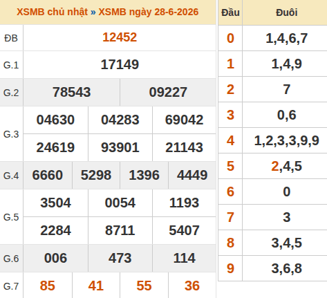Open the XSMB chủ nhật link
The image size is (327, 298).
[x=52, y=12]
